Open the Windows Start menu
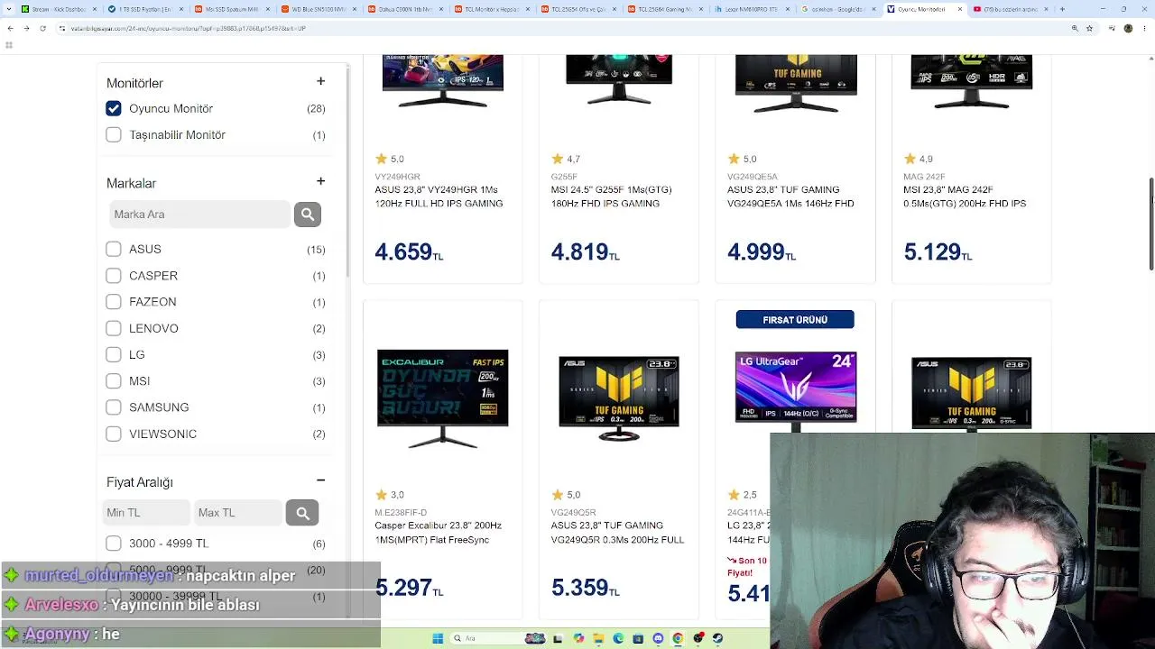This screenshot has height=649, width=1155. coord(438,638)
